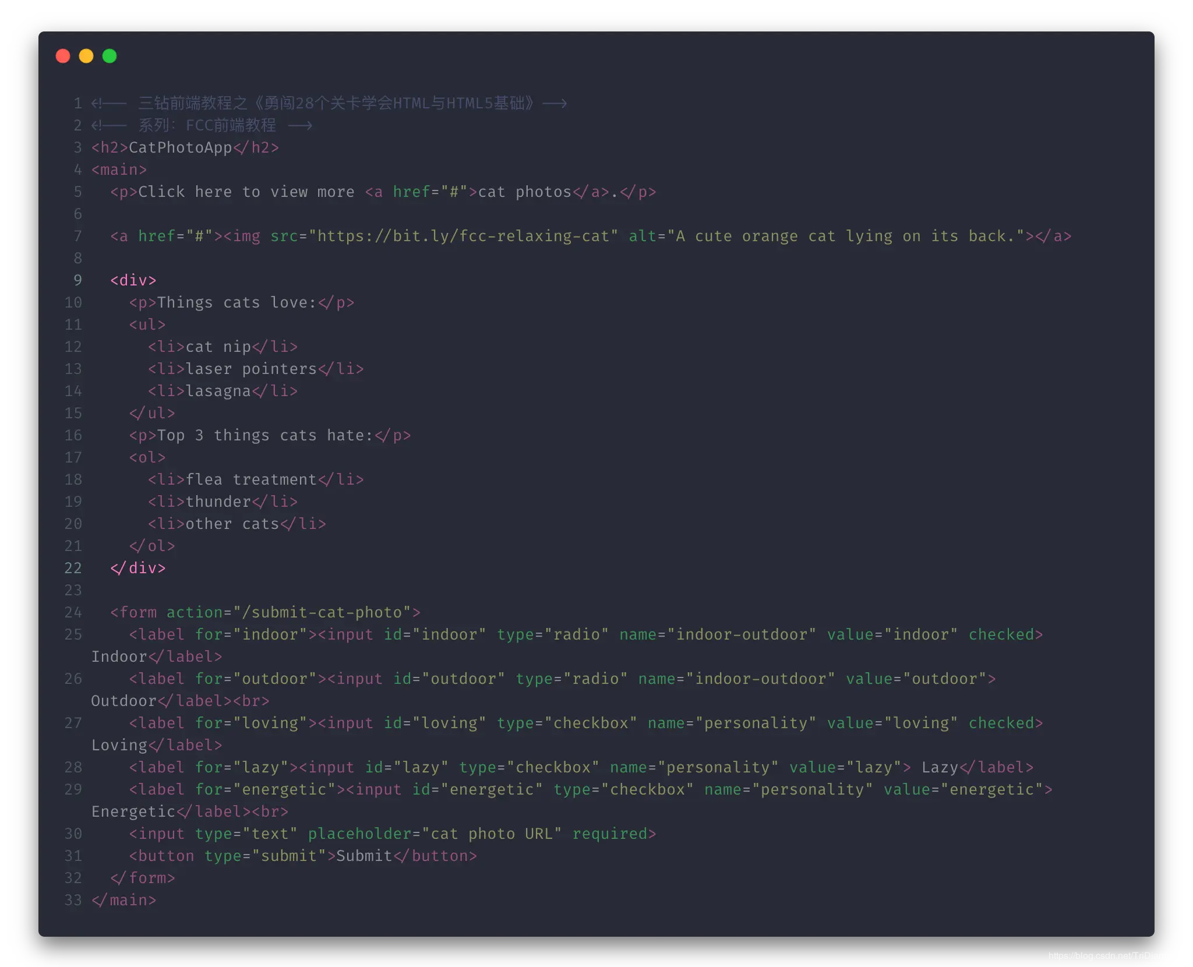This screenshot has height=967, width=1193.
Task: Click line number 22 in the gutter
Action: click(x=73, y=569)
